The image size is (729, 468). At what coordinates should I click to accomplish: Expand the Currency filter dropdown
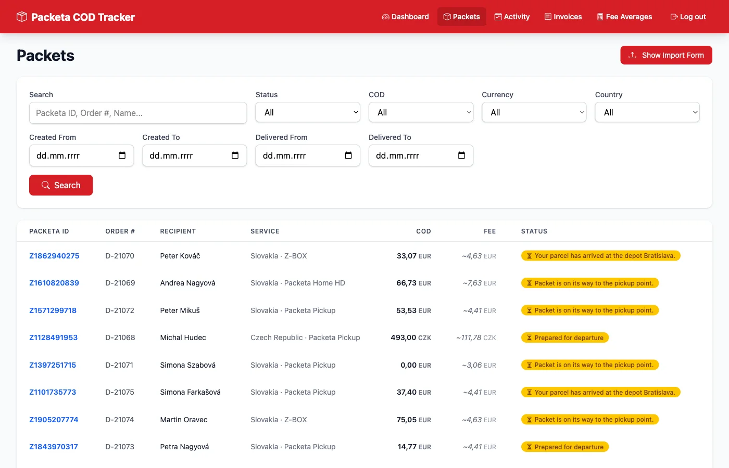(x=534, y=112)
